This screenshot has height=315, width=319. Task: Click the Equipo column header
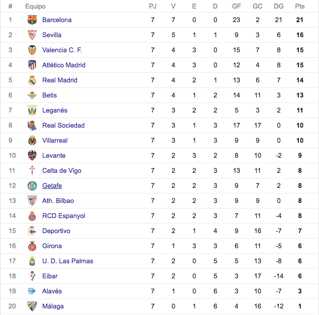pyautogui.click(x=35, y=7)
